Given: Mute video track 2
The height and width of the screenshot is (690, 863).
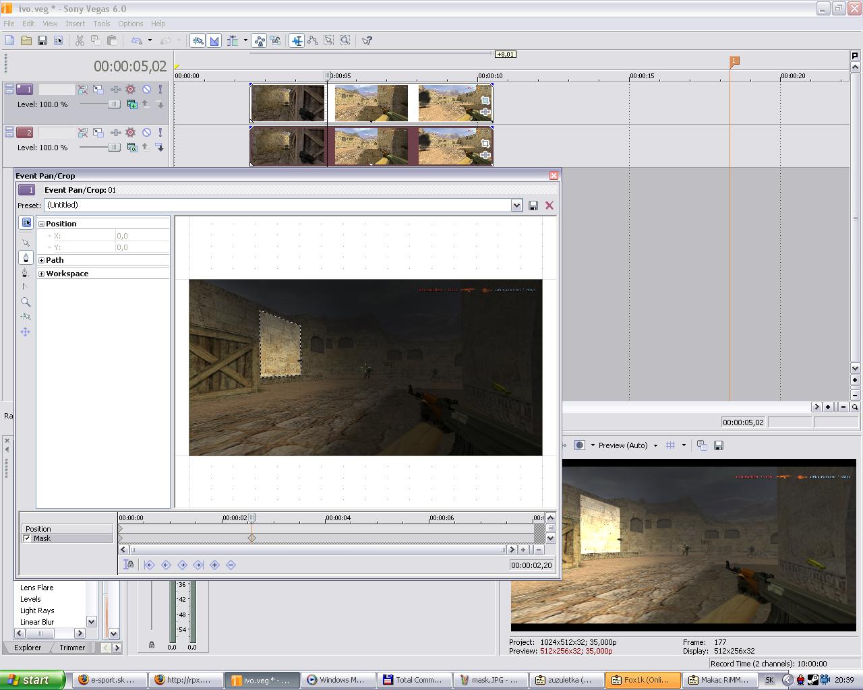Looking at the screenshot, I should pyautogui.click(x=146, y=132).
